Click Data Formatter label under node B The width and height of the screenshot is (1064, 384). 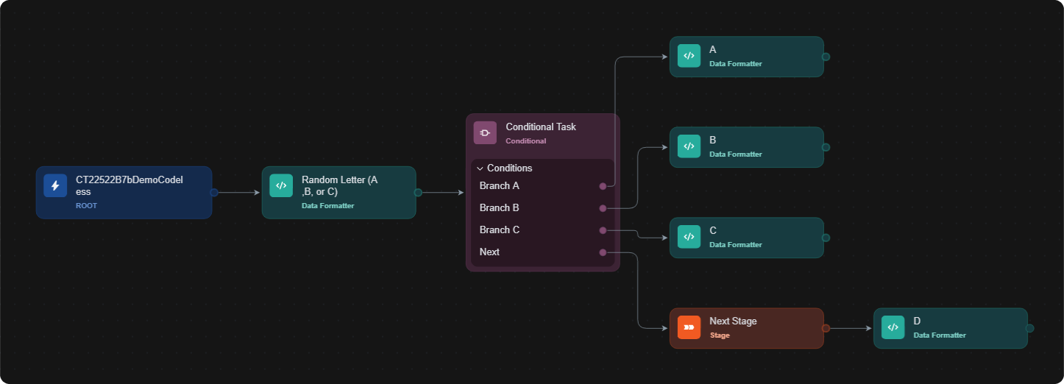(x=736, y=154)
